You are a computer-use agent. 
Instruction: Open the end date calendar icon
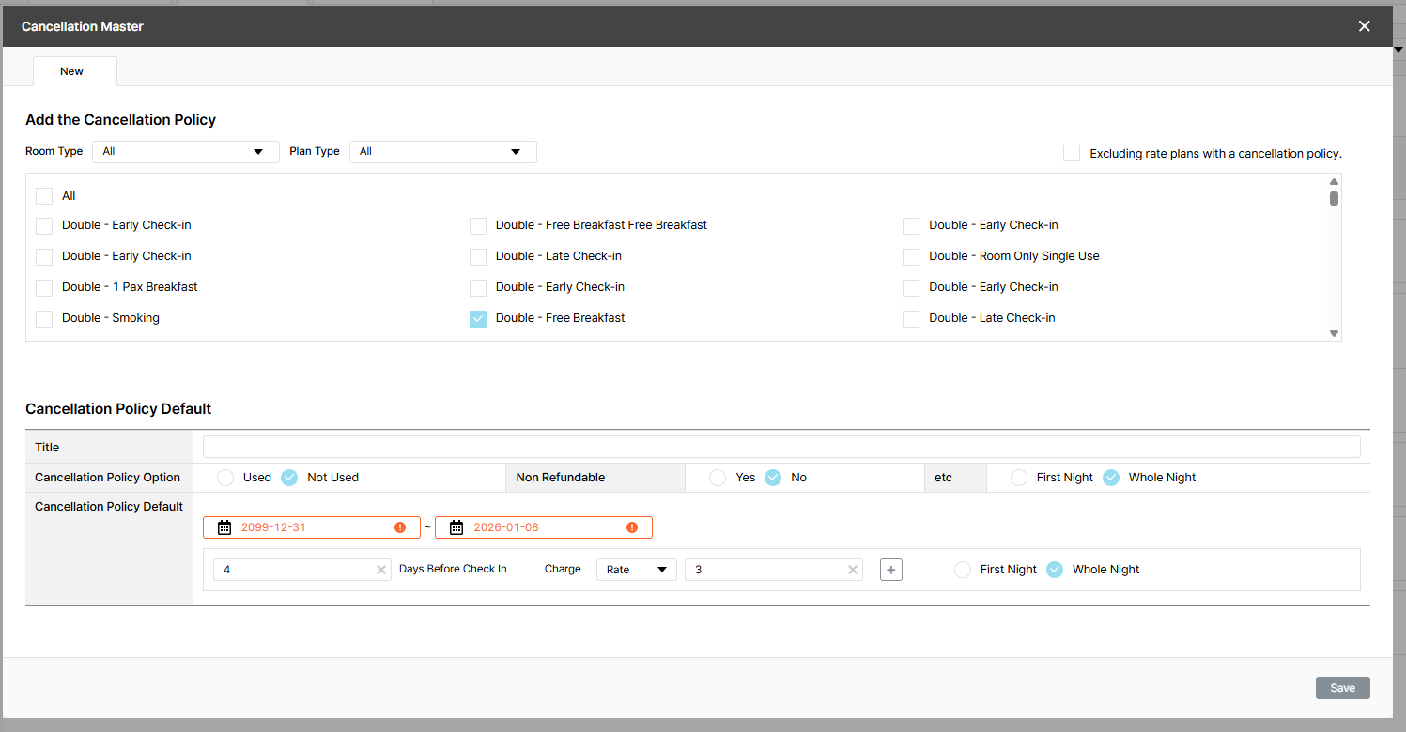point(456,527)
